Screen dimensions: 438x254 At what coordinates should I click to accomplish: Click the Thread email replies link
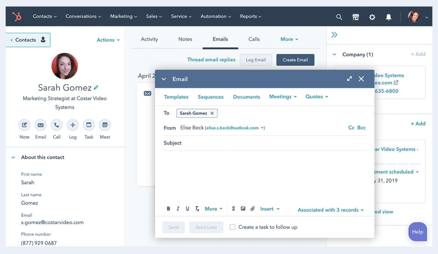(211, 60)
